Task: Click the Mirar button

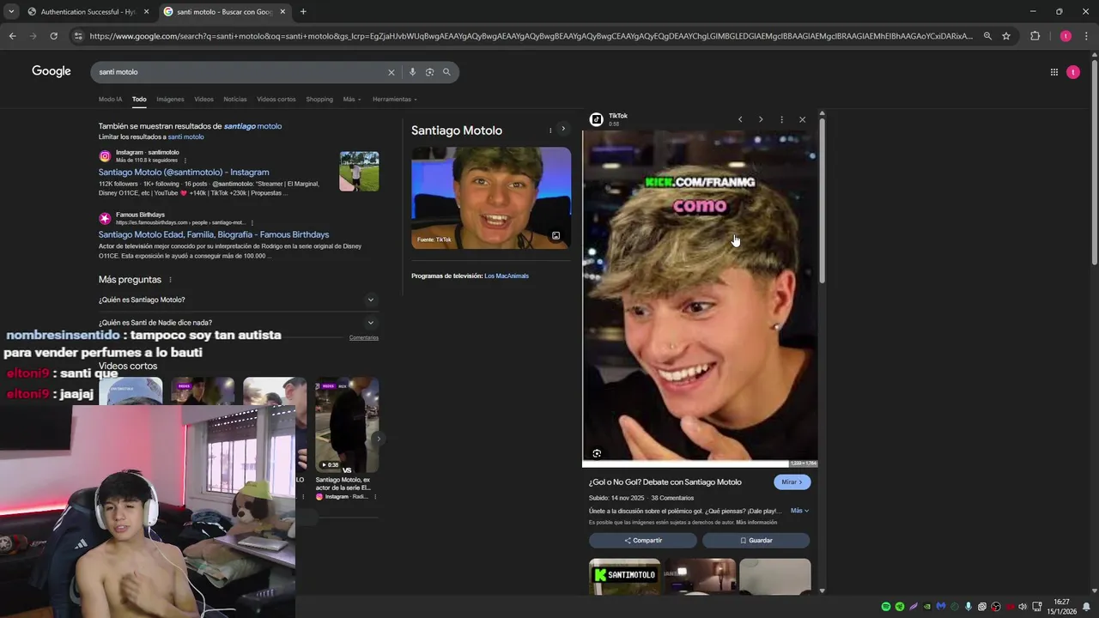Action: coord(792,482)
